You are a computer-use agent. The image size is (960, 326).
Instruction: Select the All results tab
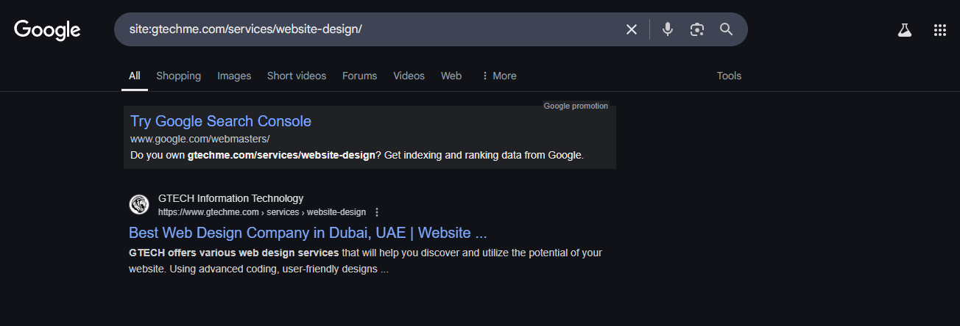[135, 76]
